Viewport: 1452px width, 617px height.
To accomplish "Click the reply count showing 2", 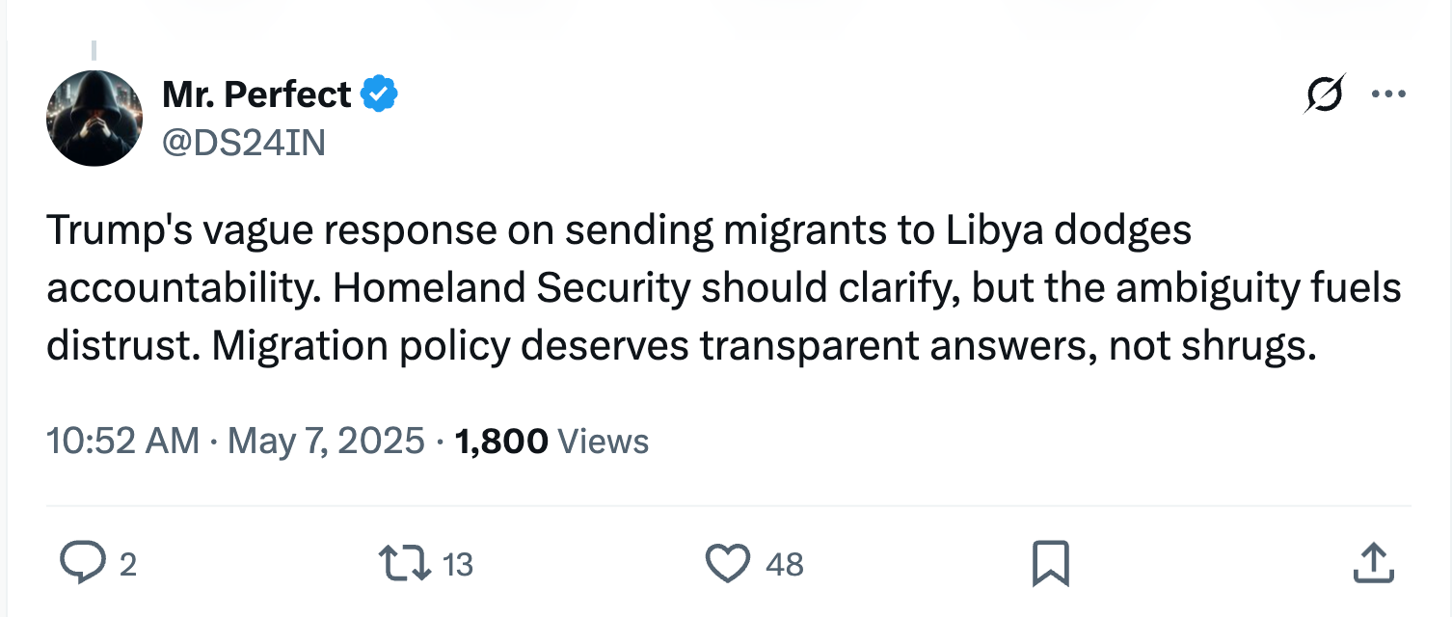I will [128, 566].
